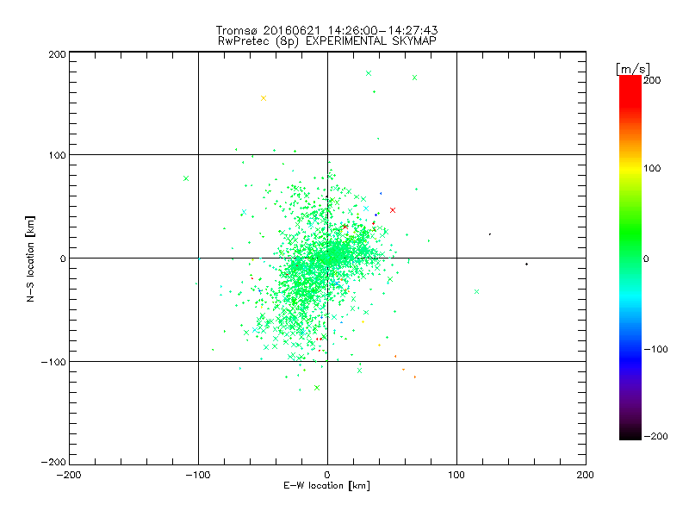Click the colorbar label "-200" at bottom

pyautogui.click(x=655, y=436)
